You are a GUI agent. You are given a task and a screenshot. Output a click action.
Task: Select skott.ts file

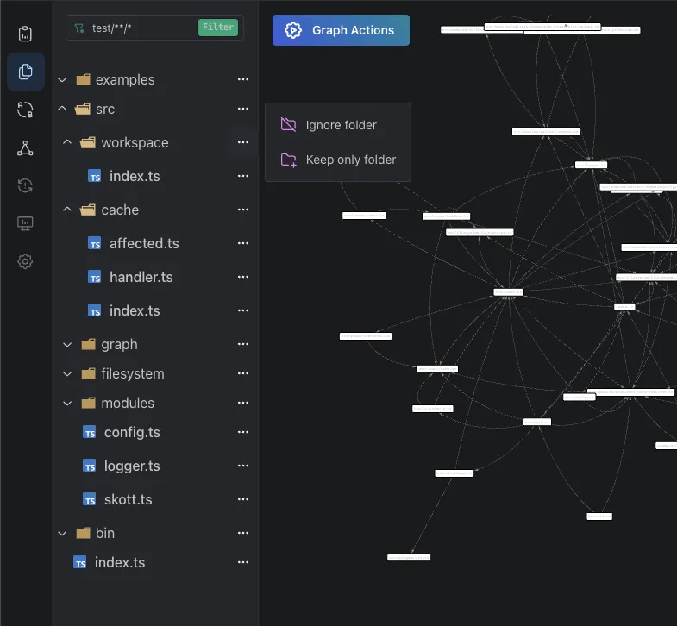click(129, 500)
